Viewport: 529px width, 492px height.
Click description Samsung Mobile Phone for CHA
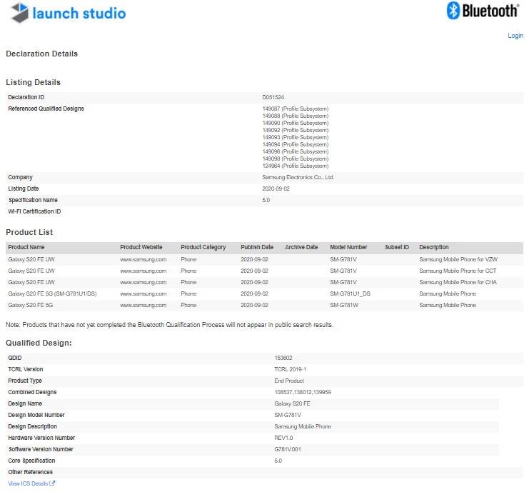[458, 282]
